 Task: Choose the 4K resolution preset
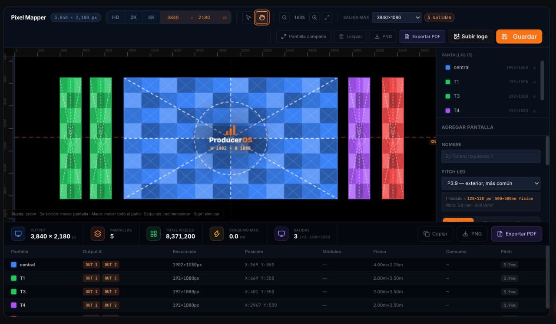(x=151, y=18)
